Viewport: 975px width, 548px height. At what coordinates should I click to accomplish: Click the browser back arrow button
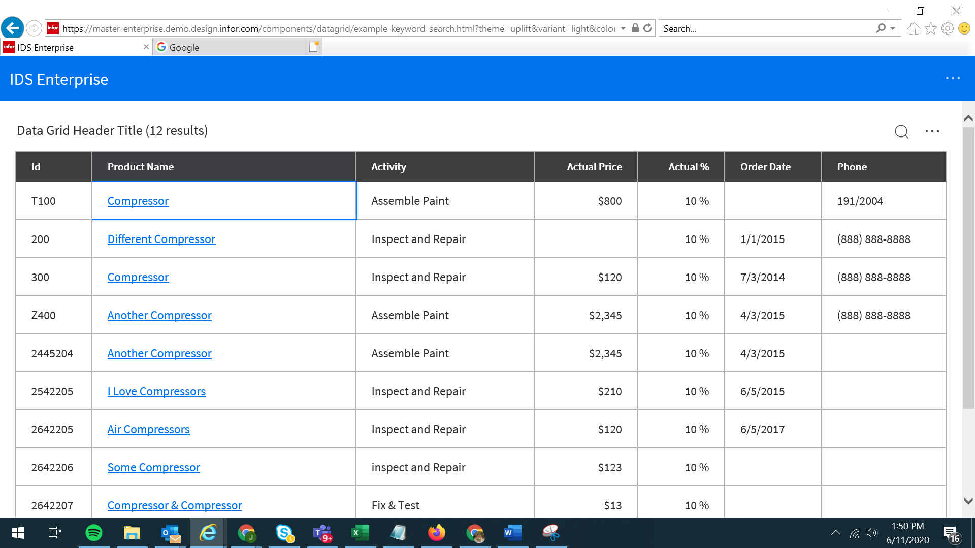(x=13, y=28)
